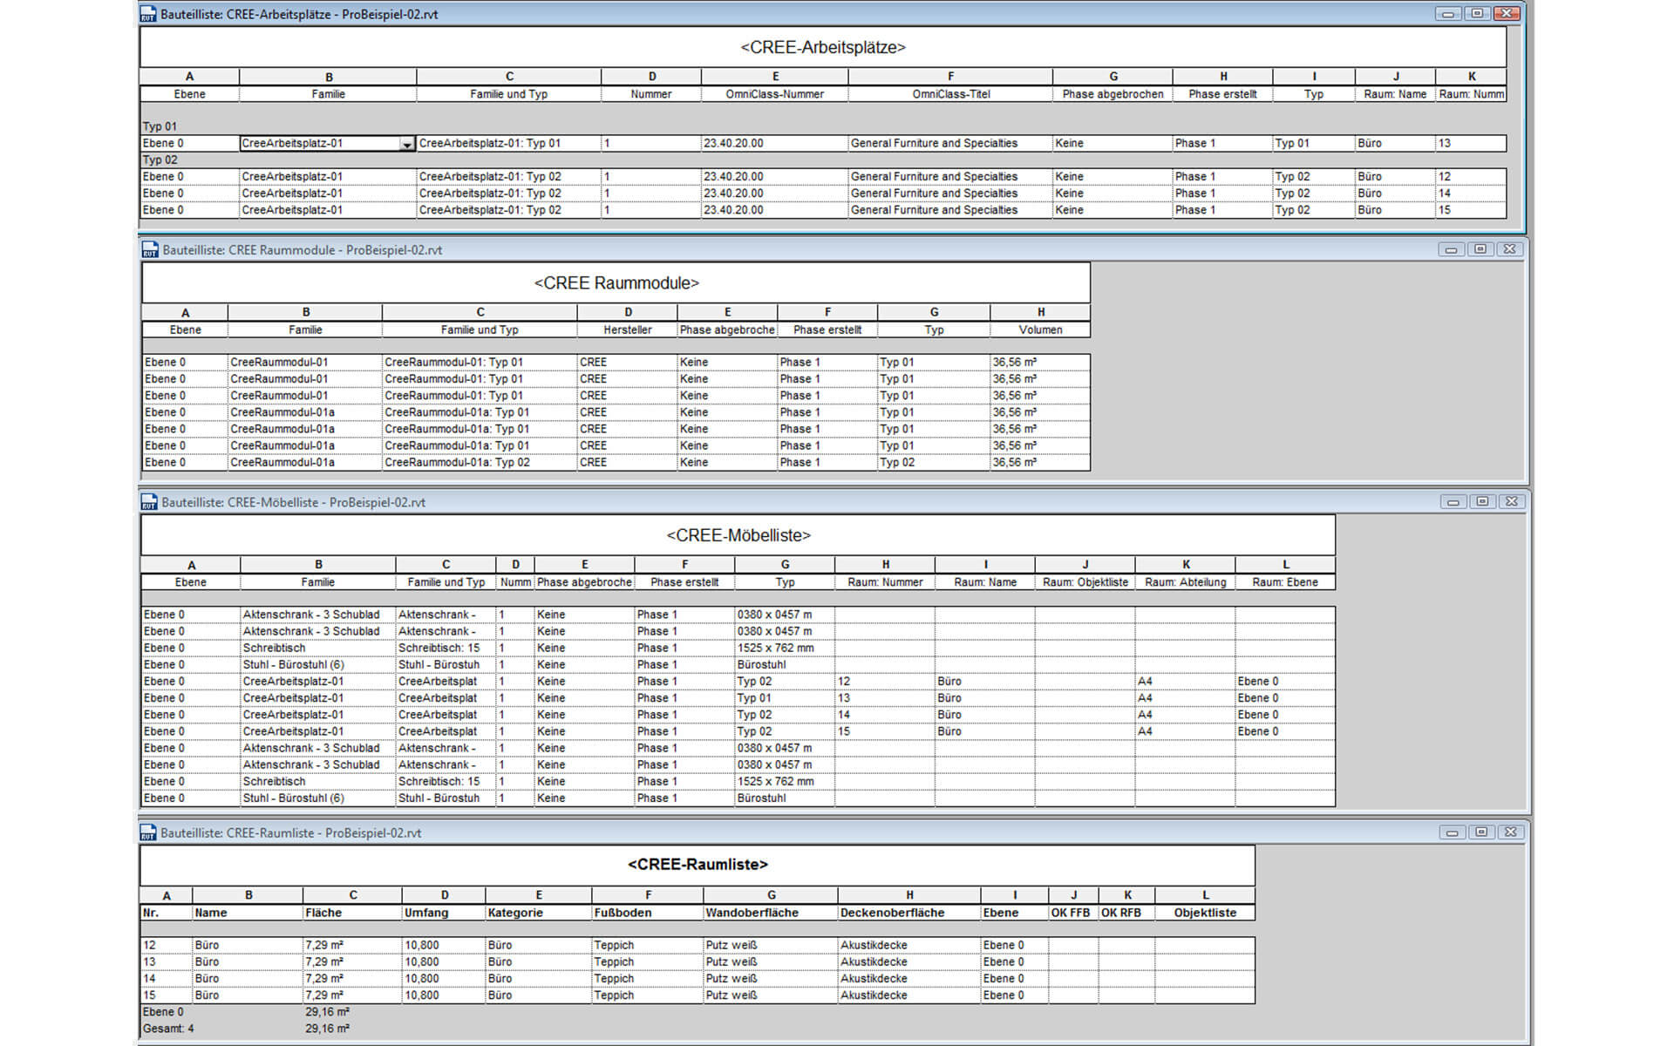This screenshot has height=1046, width=1674.
Task: Open the Familie dropdown in the Typ 01 row
Action: coord(406,144)
